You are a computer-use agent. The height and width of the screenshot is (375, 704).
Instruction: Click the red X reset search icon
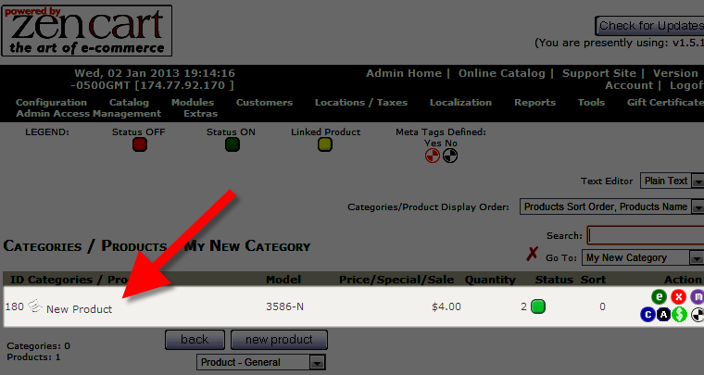532,255
